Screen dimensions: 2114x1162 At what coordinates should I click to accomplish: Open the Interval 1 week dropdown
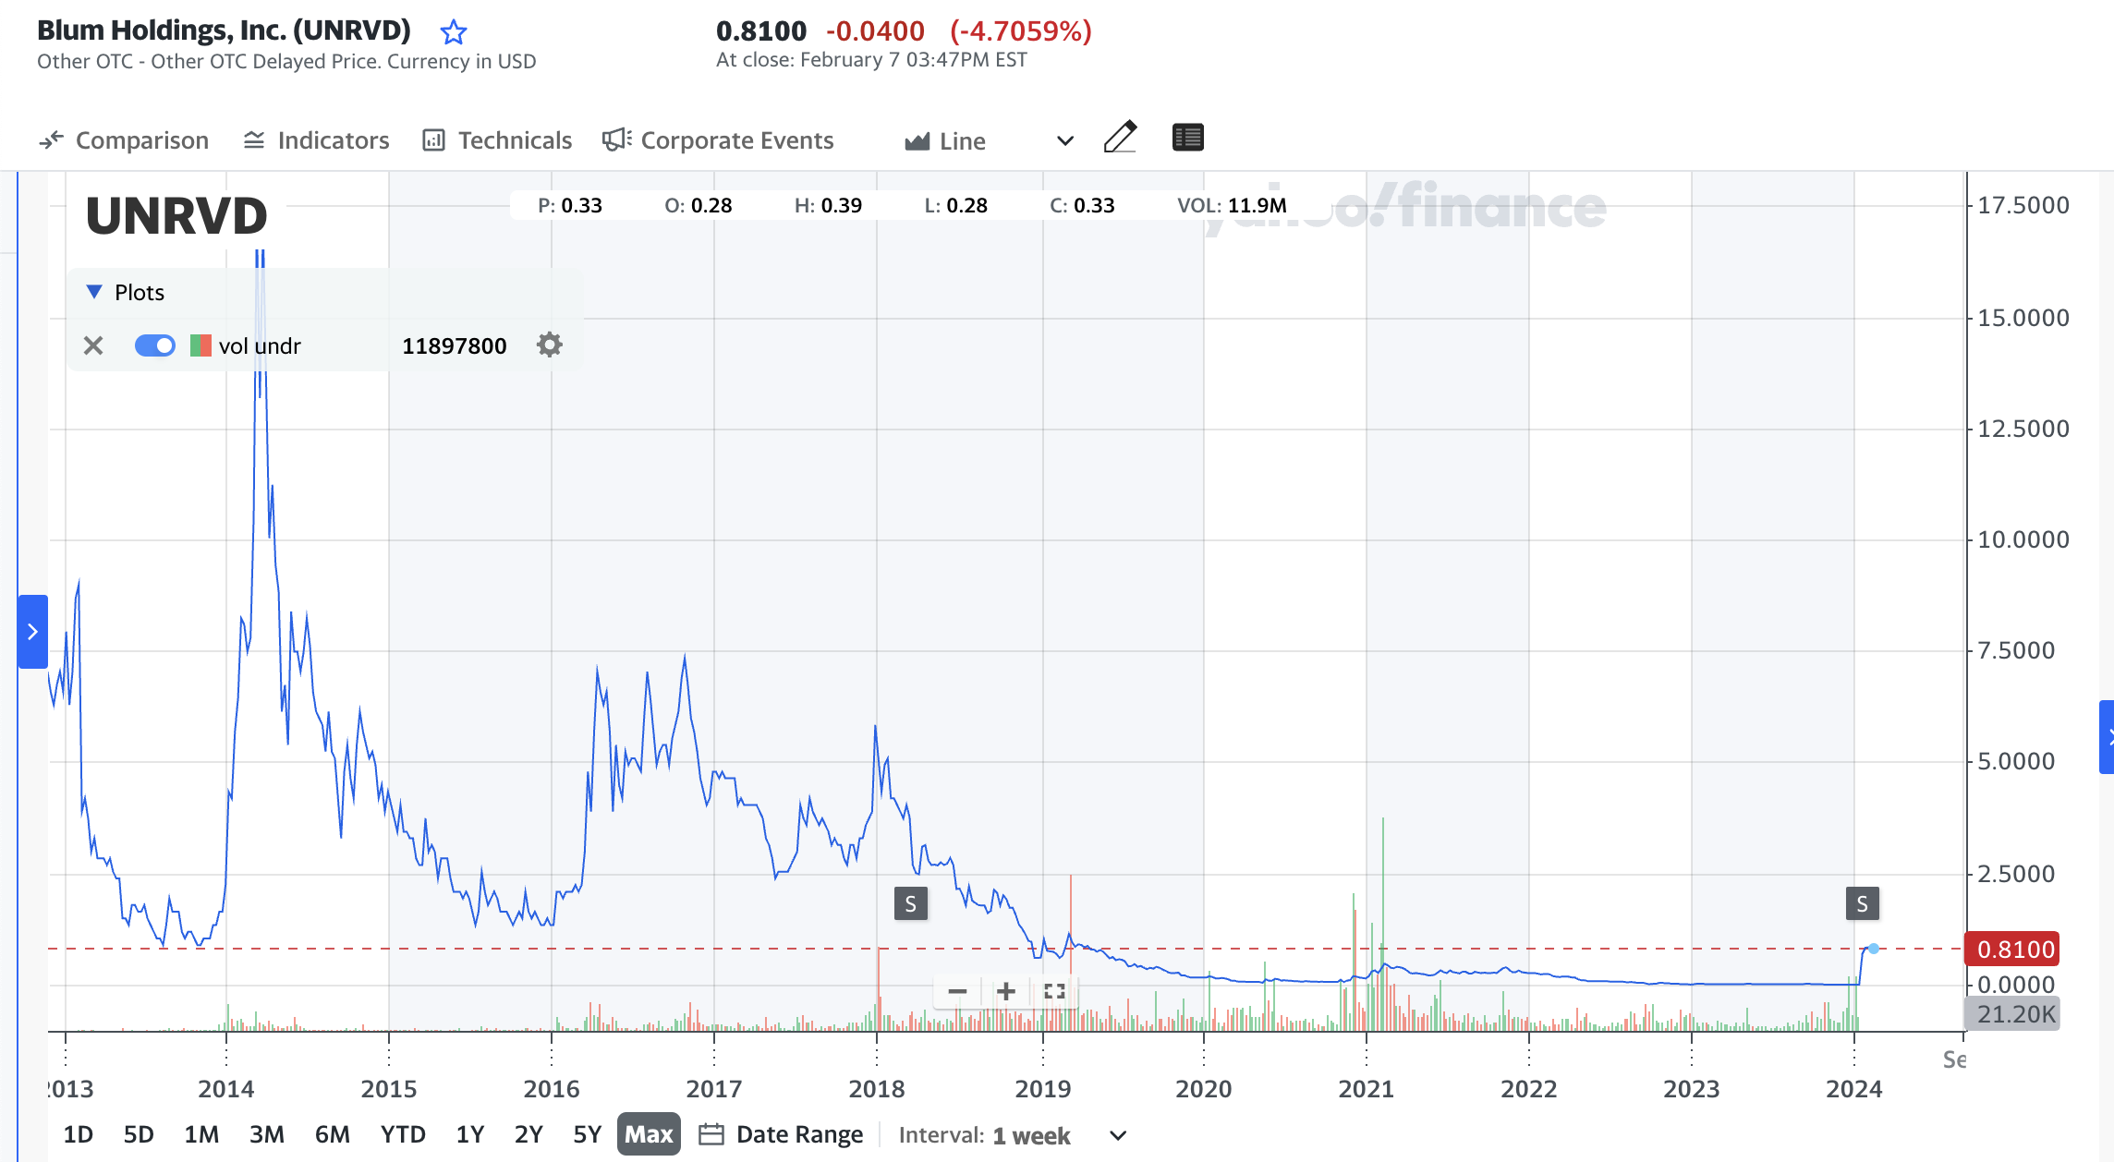pos(1013,1135)
